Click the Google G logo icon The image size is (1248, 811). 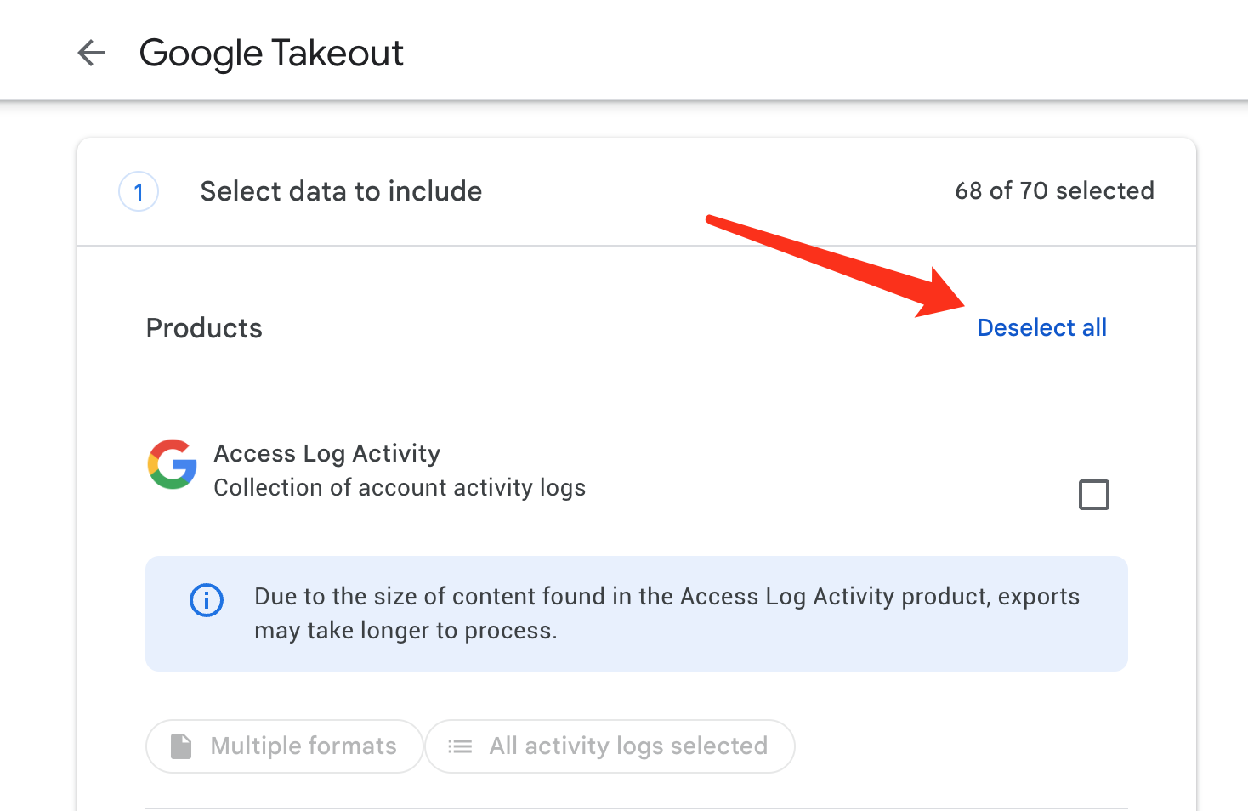[x=173, y=464]
